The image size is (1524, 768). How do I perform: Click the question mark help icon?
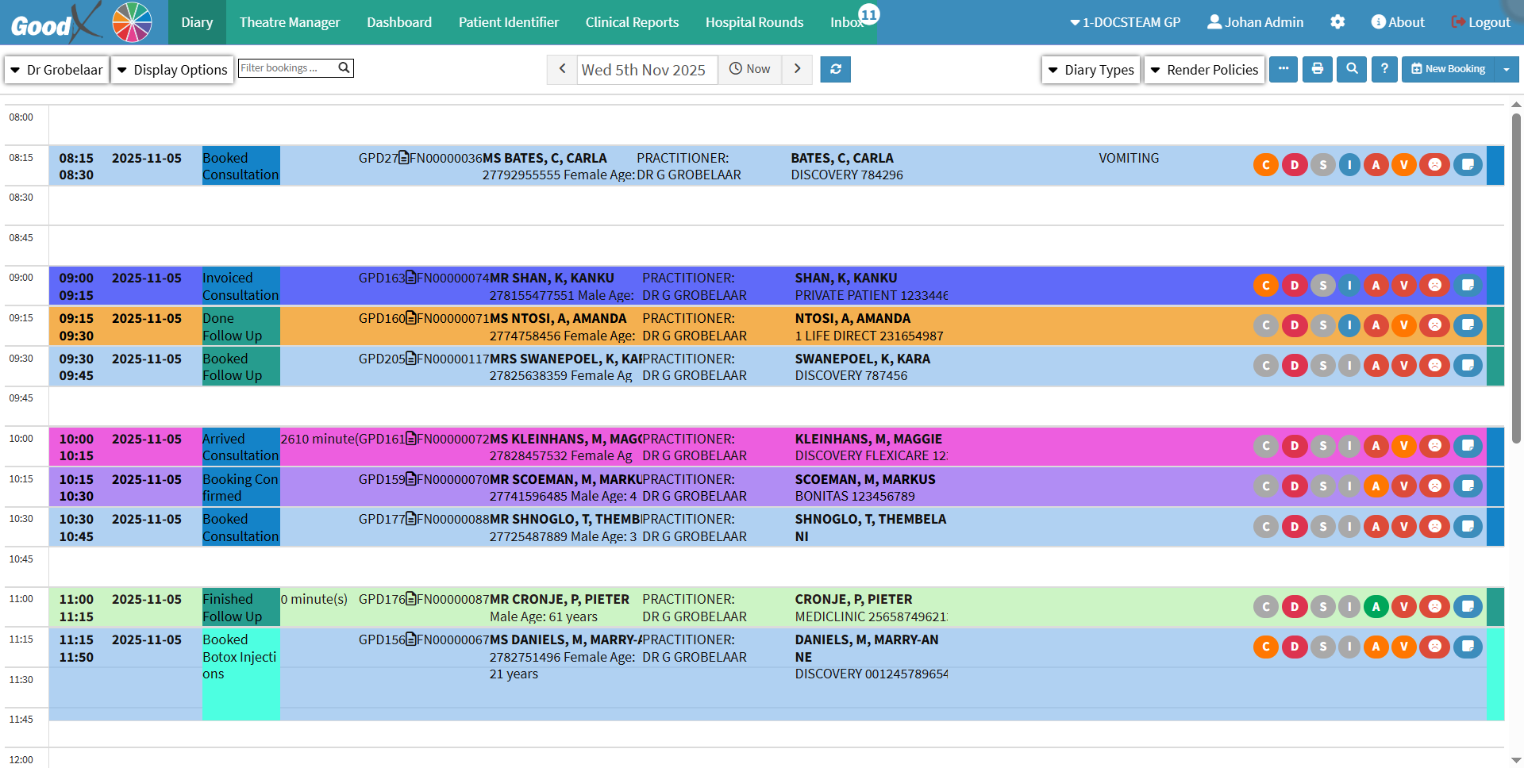[1384, 70]
